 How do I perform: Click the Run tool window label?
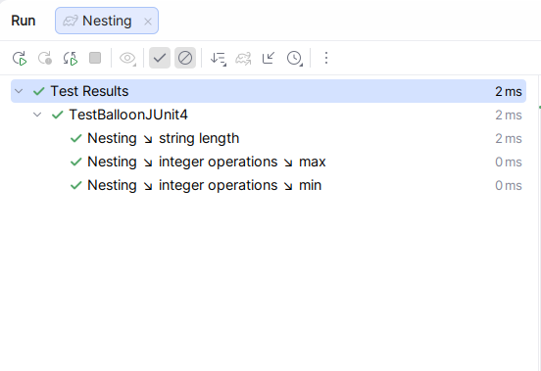(24, 21)
